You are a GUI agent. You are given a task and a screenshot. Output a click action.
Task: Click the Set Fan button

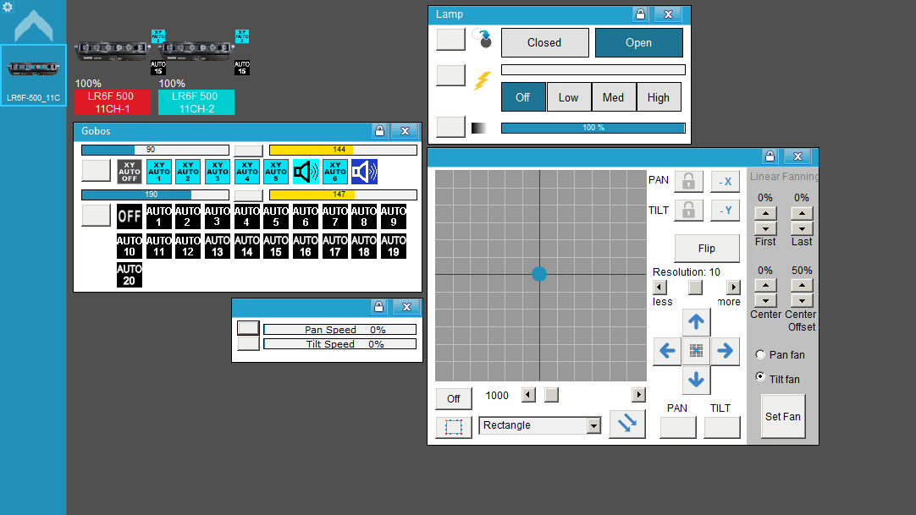click(783, 416)
